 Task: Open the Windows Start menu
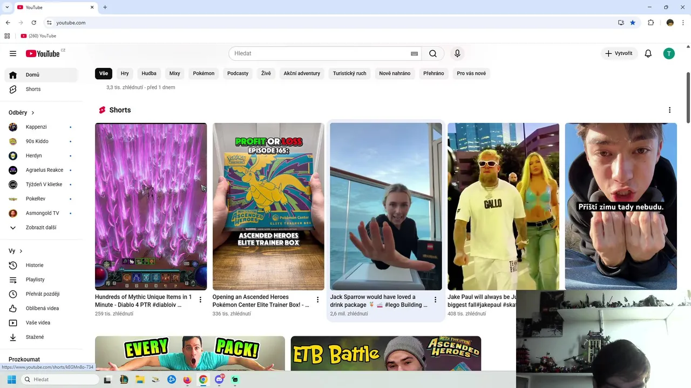pyautogui.click(x=11, y=379)
